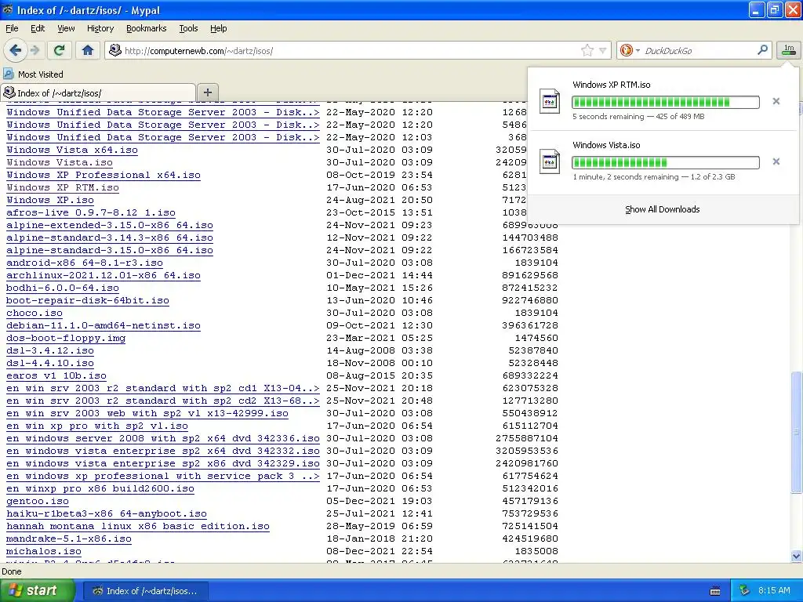Screen dimensions: 803x602
Task: Open the File menu
Action: [12, 28]
